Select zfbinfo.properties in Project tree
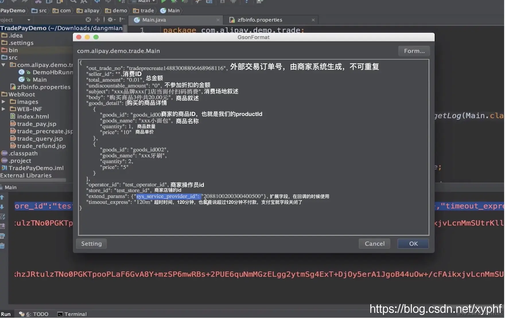The image size is (505, 318). [x=40, y=87]
